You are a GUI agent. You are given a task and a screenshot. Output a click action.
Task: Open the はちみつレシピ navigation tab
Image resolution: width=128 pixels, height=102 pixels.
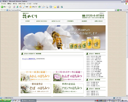point(56,21)
